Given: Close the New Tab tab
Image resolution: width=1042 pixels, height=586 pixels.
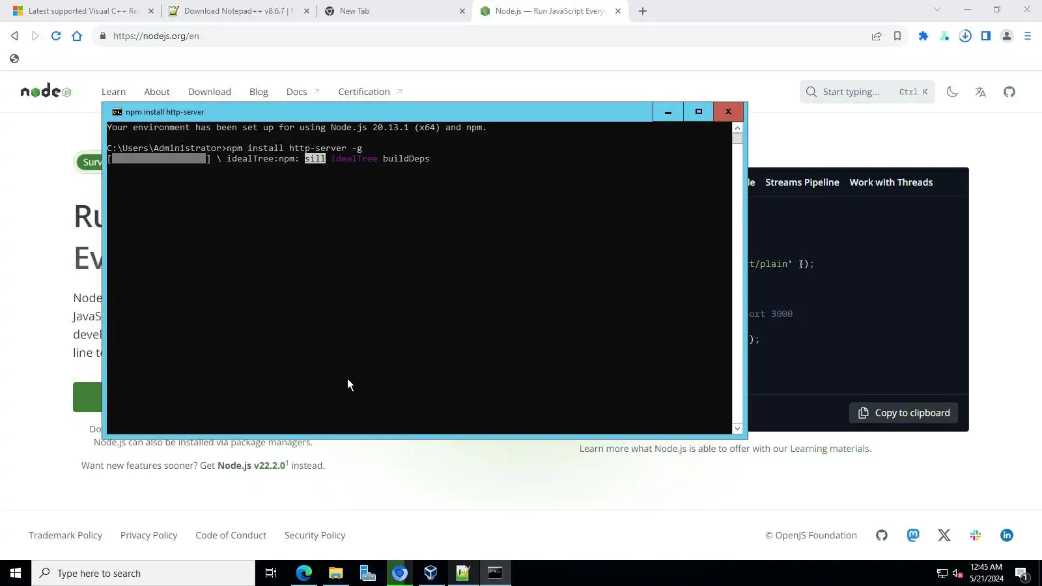Looking at the screenshot, I should coord(462,11).
